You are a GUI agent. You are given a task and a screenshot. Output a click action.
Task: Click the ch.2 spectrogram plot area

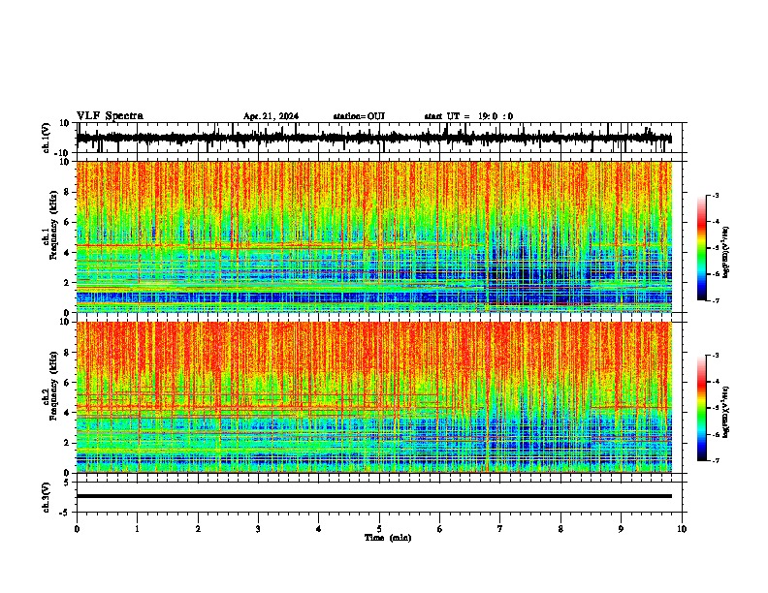click(x=373, y=397)
